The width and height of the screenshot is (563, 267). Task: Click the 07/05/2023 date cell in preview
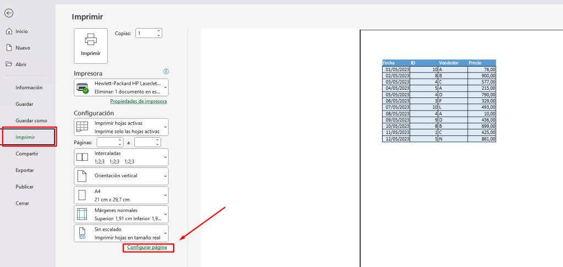click(x=396, y=107)
